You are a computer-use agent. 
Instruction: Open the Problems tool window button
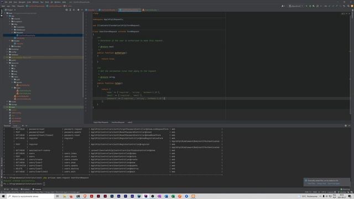[x=25, y=189]
